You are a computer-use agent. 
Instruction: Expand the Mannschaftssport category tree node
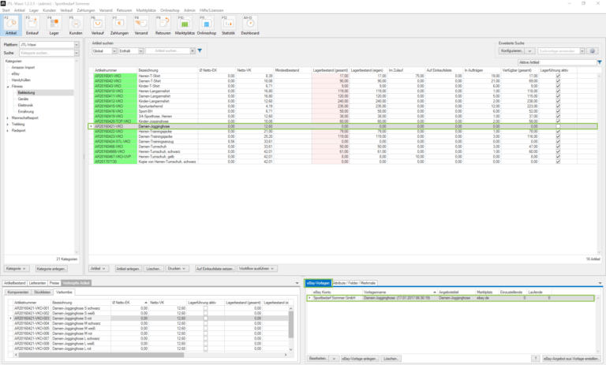(x=7, y=117)
